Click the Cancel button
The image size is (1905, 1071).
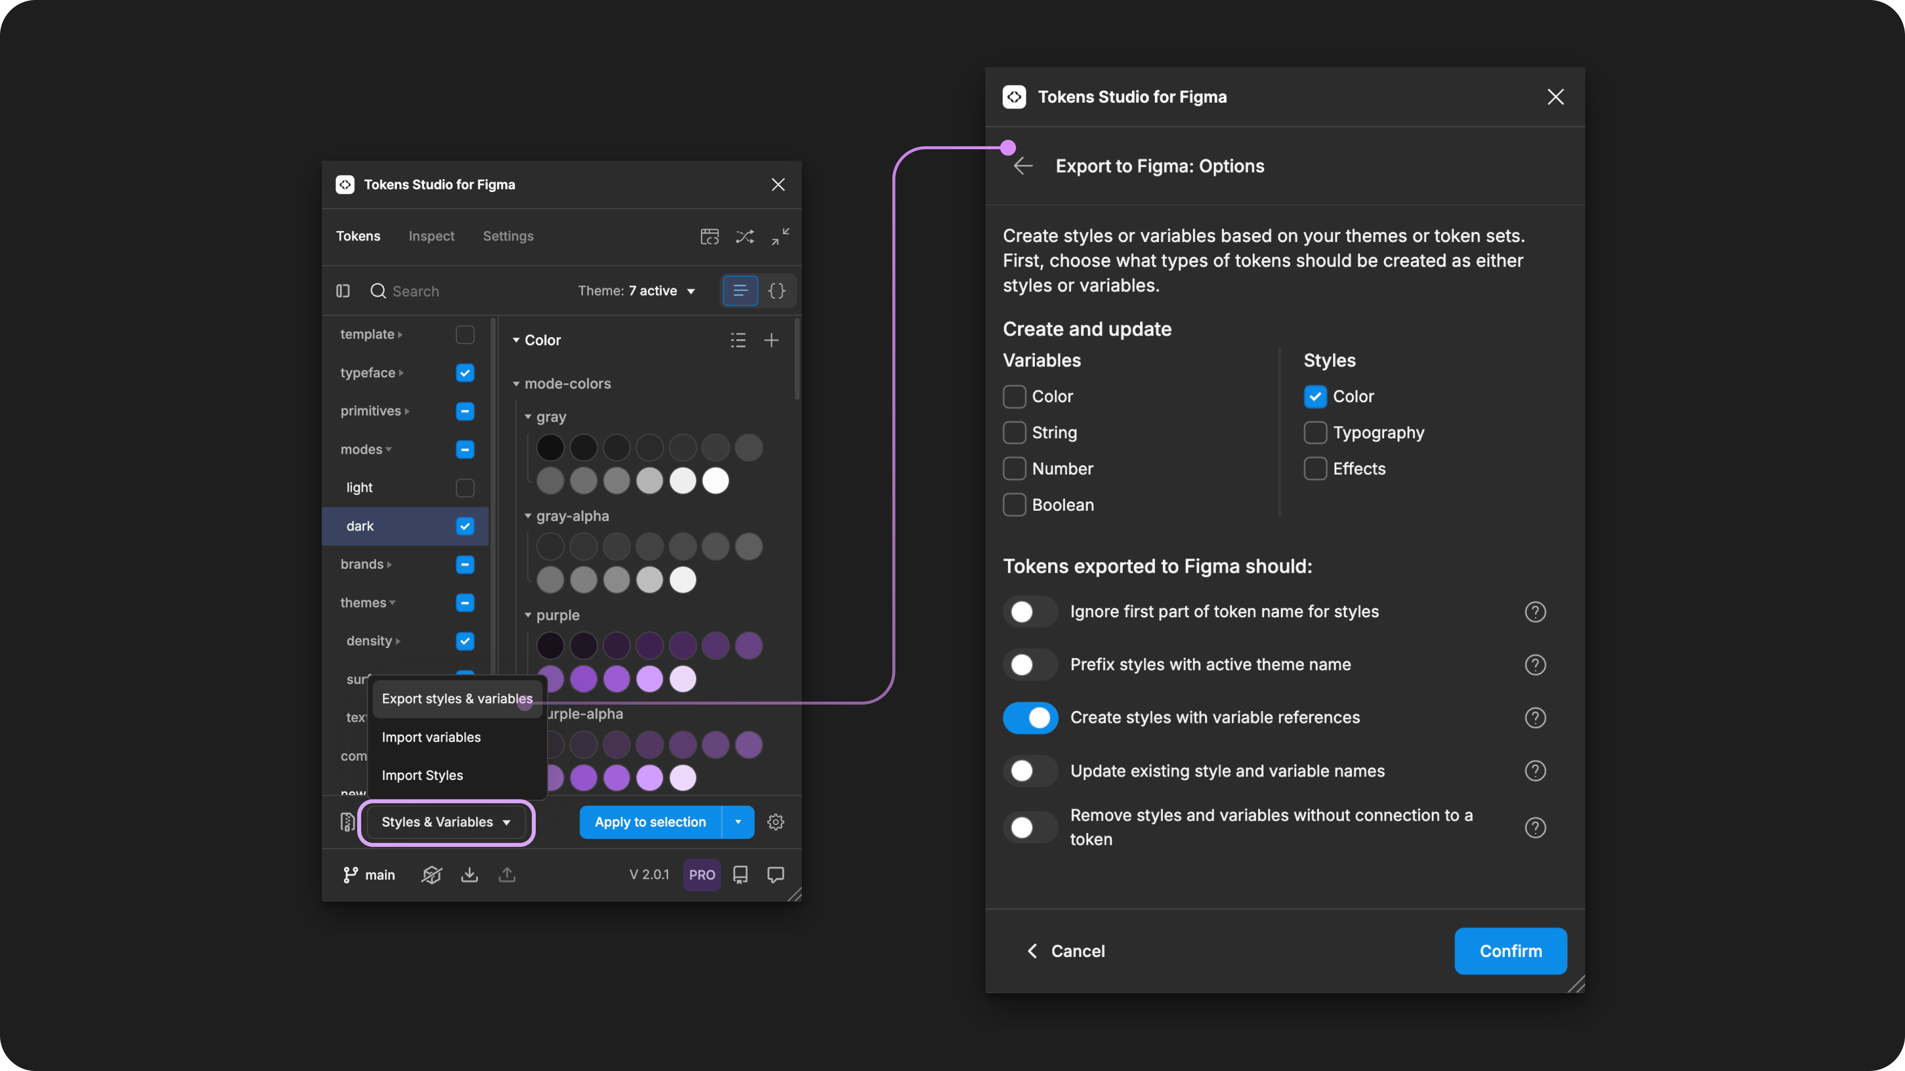pos(1066,952)
